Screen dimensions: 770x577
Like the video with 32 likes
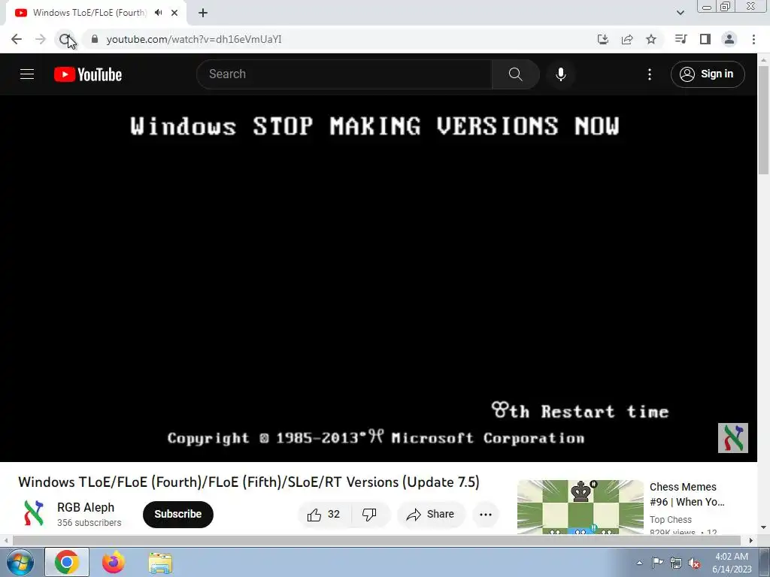click(x=324, y=514)
